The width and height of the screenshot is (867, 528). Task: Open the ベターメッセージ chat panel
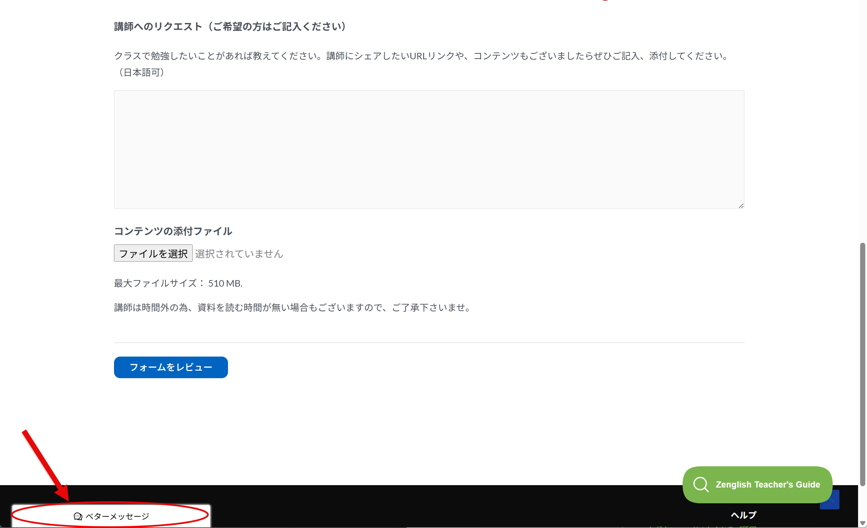111,516
